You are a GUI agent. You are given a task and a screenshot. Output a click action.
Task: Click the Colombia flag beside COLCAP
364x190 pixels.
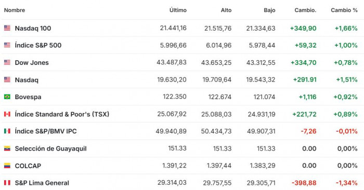[x=7, y=166]
